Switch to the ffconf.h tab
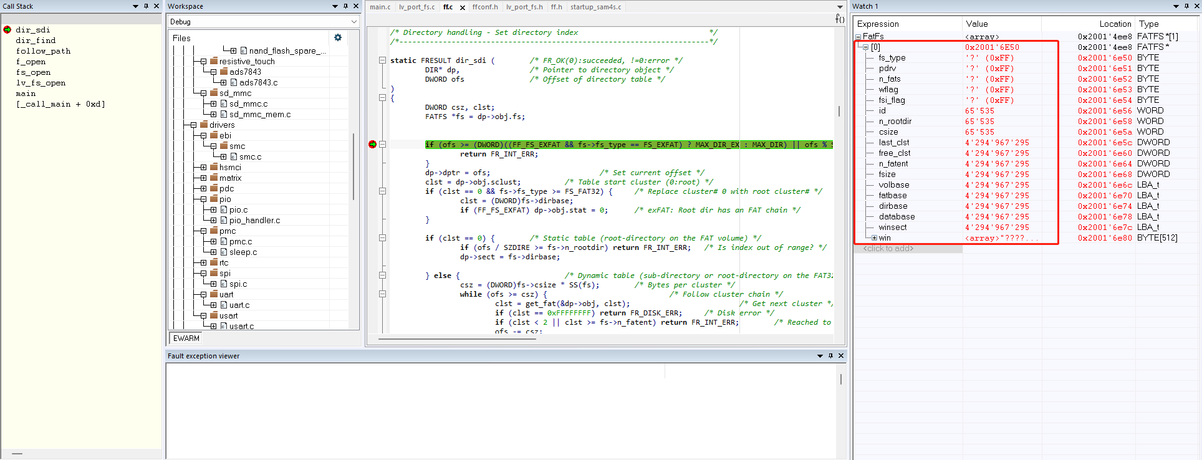Viewport: 1202px width, 460px height. coord(485,7)
